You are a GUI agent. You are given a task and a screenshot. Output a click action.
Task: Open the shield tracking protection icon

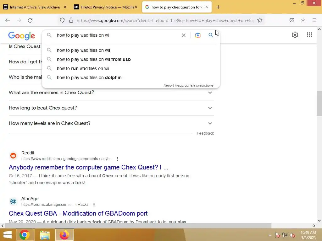click(62, 20)
